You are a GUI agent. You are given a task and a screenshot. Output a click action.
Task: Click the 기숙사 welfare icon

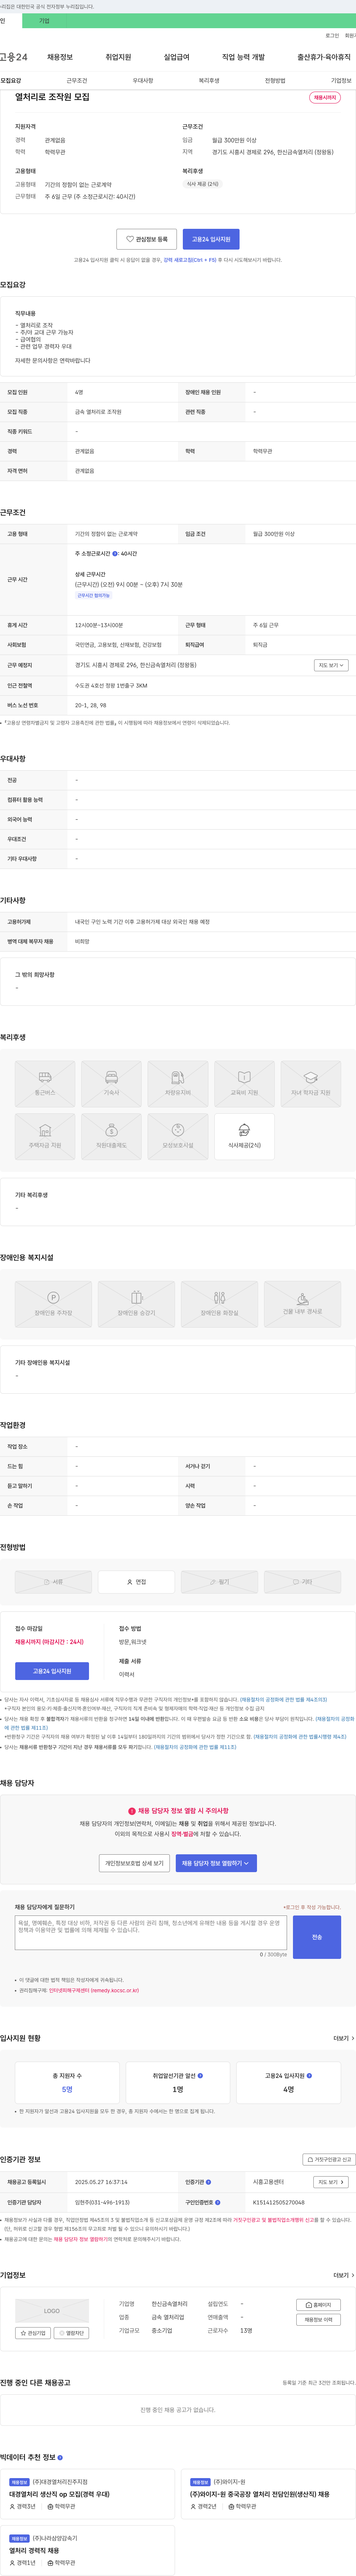point(111,1084)
